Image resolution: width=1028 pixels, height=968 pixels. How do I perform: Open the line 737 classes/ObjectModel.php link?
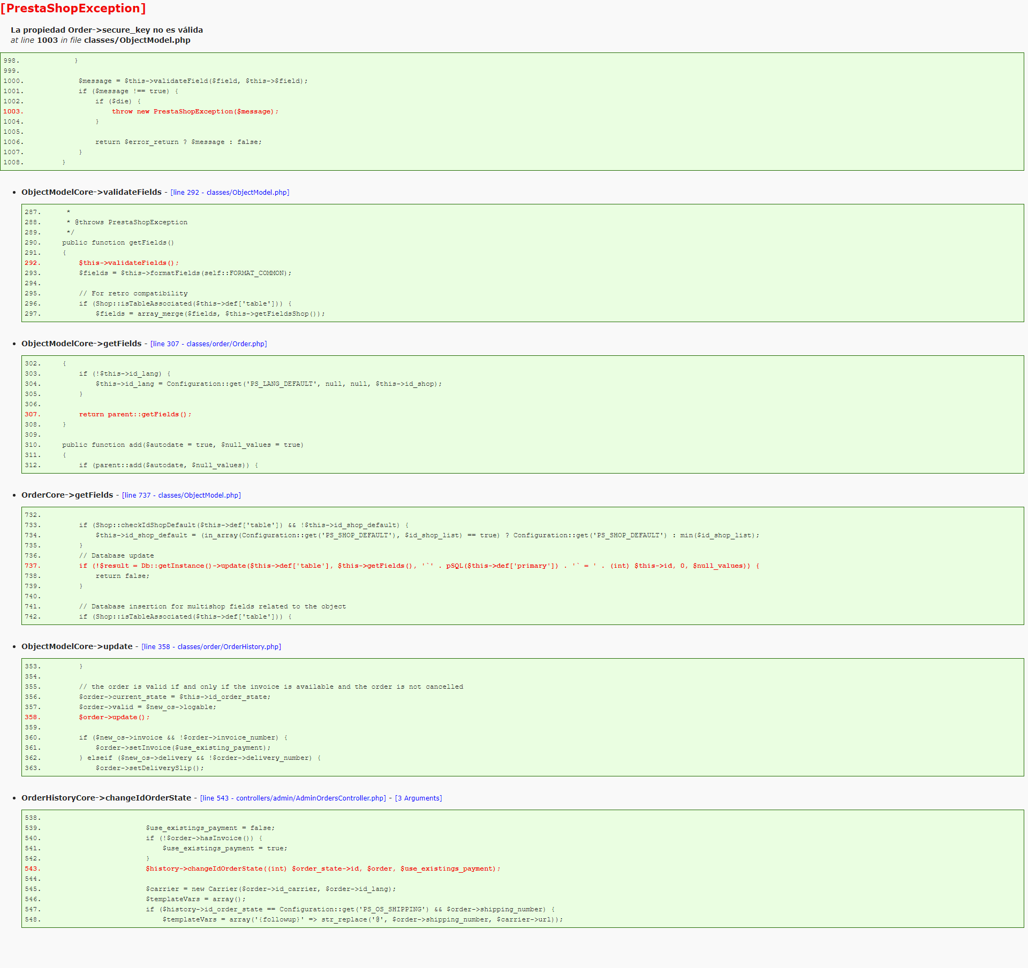click(182, 496)
